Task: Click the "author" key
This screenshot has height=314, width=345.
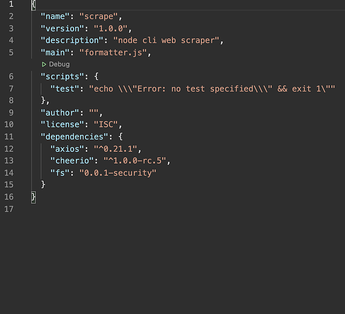Action: tap(60, 113)
